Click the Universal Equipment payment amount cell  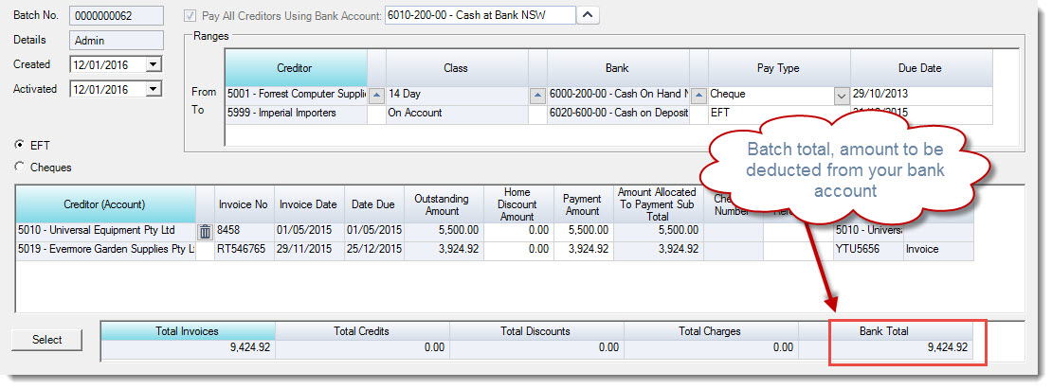[x=582, y=231]
